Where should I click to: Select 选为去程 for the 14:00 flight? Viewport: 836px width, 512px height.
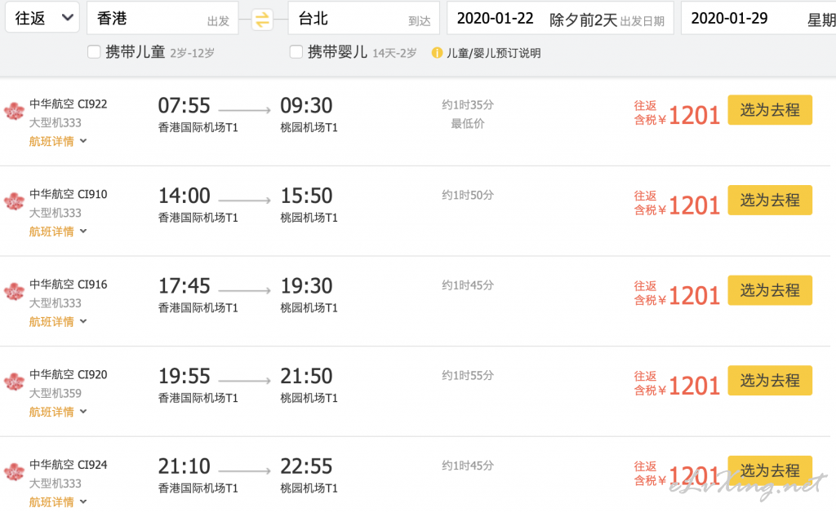tap(770, 200)
